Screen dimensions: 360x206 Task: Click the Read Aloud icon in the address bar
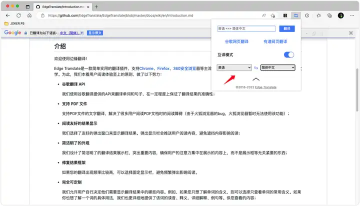(x=264, y=15)
